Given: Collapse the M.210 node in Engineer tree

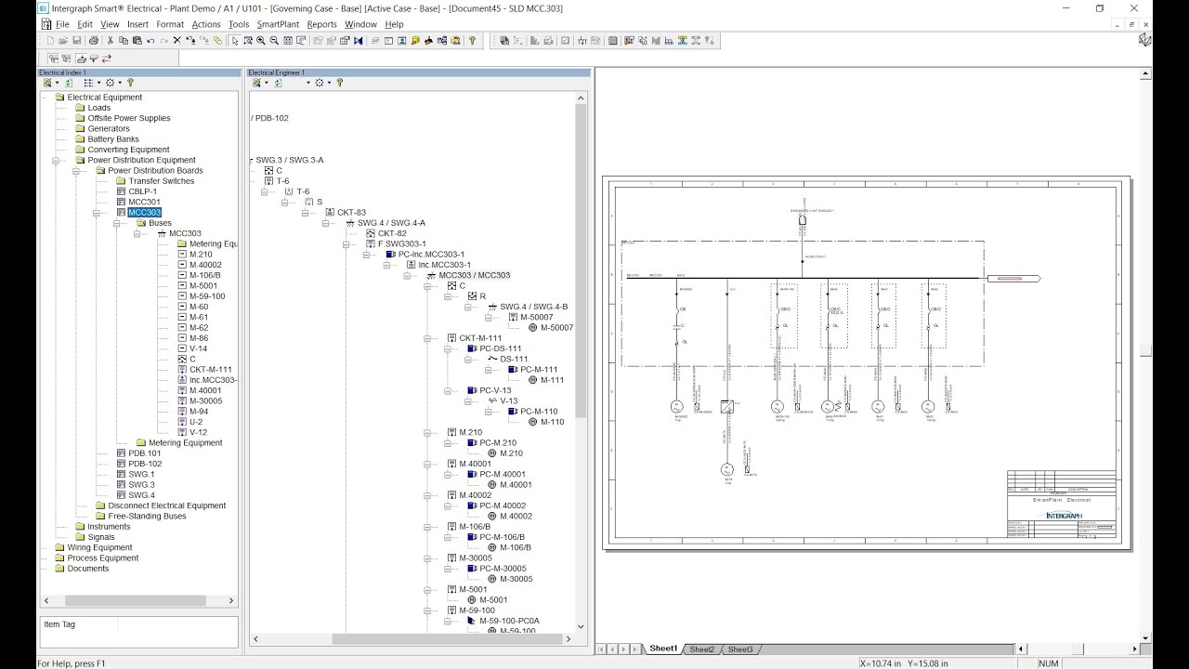Looking at the screenshot, I should point(426,432).
